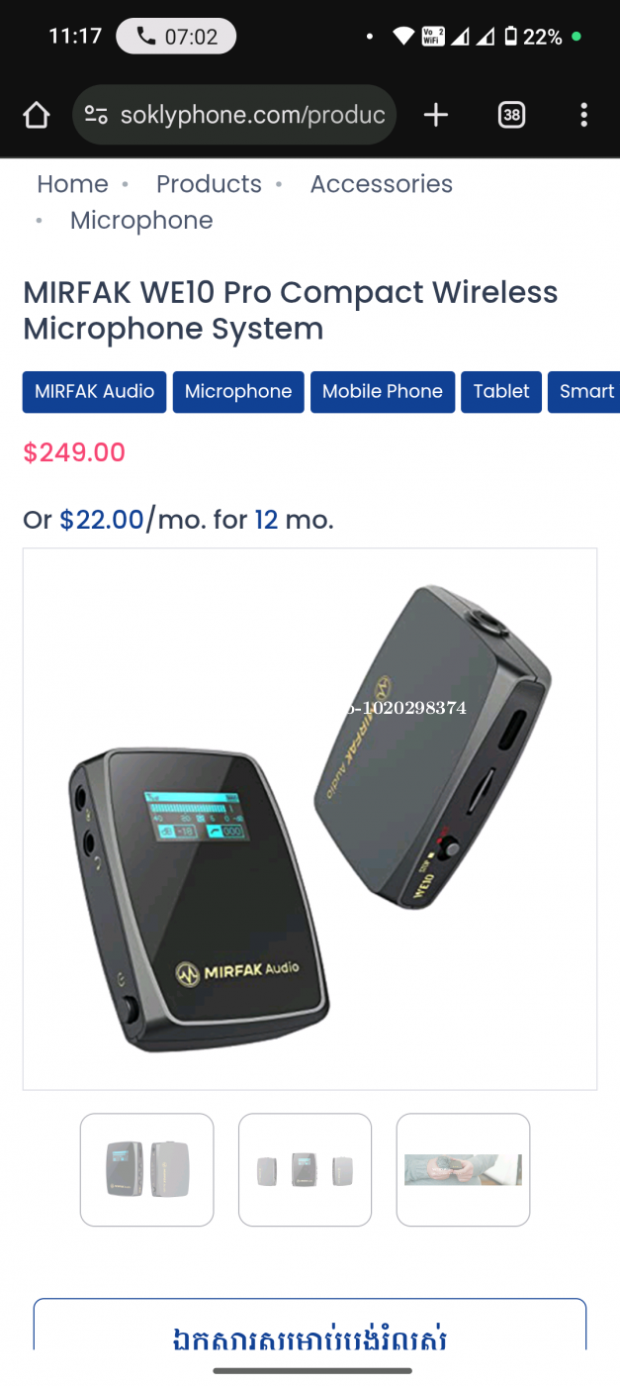Viewport: 620px width, 1386px height.
Task: Select the first product thumbnail
Action: [147, 1170]
